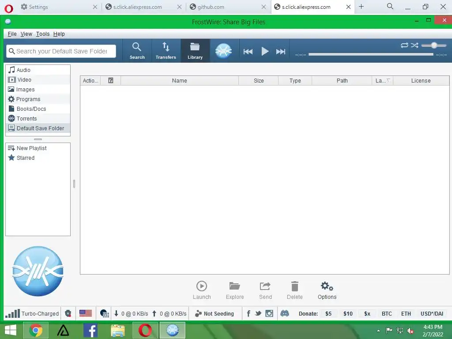
Task: Open FrostWire Twitter page icon
Action: pos(258,313)
